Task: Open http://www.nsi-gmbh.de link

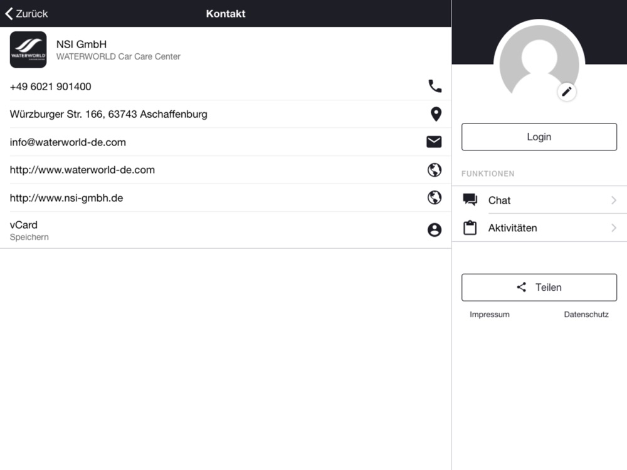Action: click(66, 198)
